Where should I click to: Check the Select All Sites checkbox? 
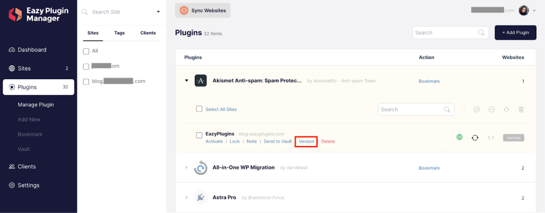coord(199,109)
